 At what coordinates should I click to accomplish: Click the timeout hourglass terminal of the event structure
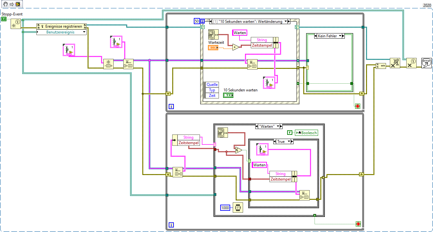point(202,21)
